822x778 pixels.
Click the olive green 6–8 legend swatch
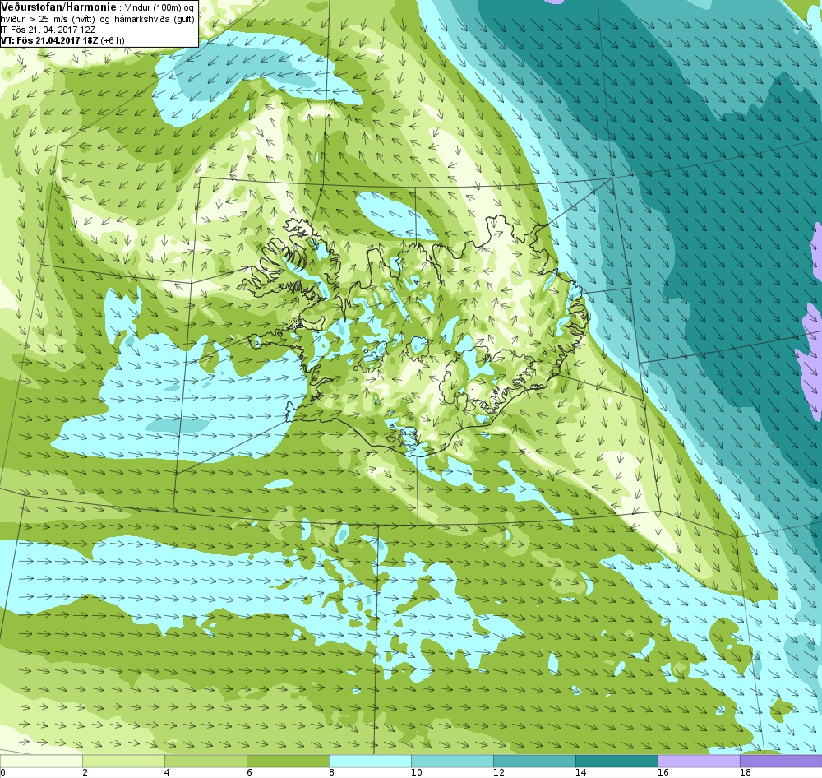pyautogui.click(x=289, y=761)
